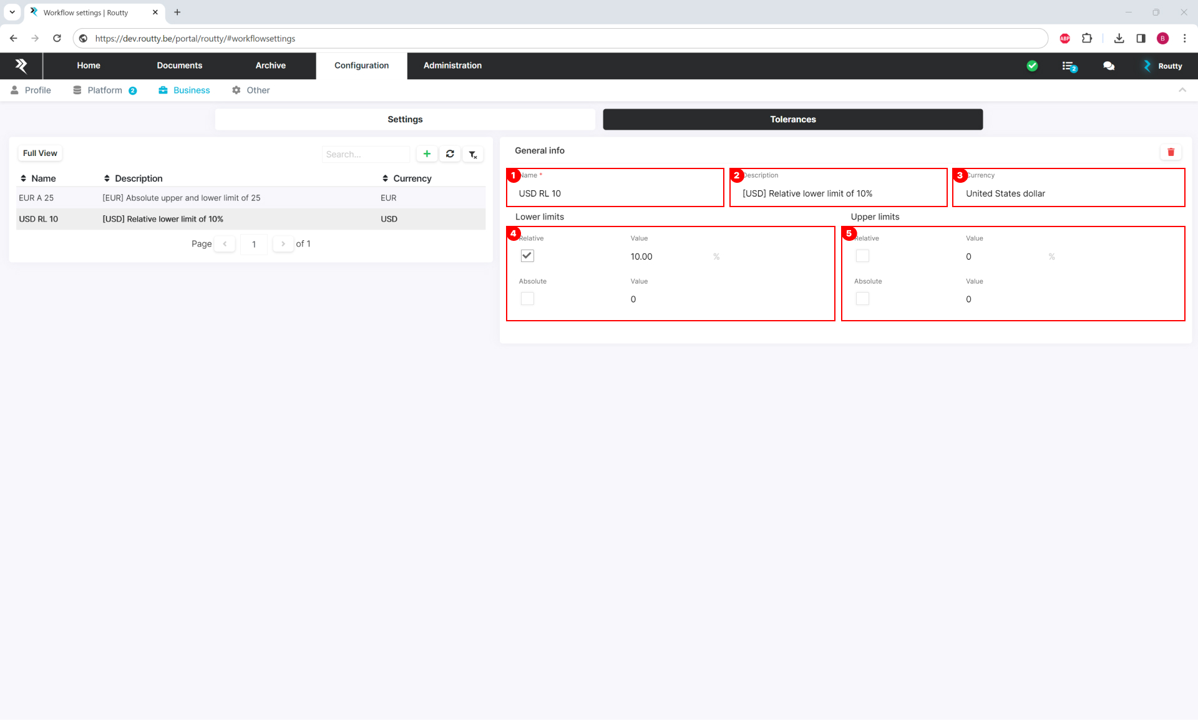This screenshot has height=720, width=1198.
Task: Click the Routty logo in top-left
Action: [21, 66]
